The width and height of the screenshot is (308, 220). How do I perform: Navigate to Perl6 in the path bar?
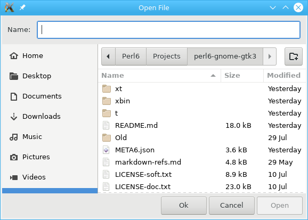[x=131, y=56]
